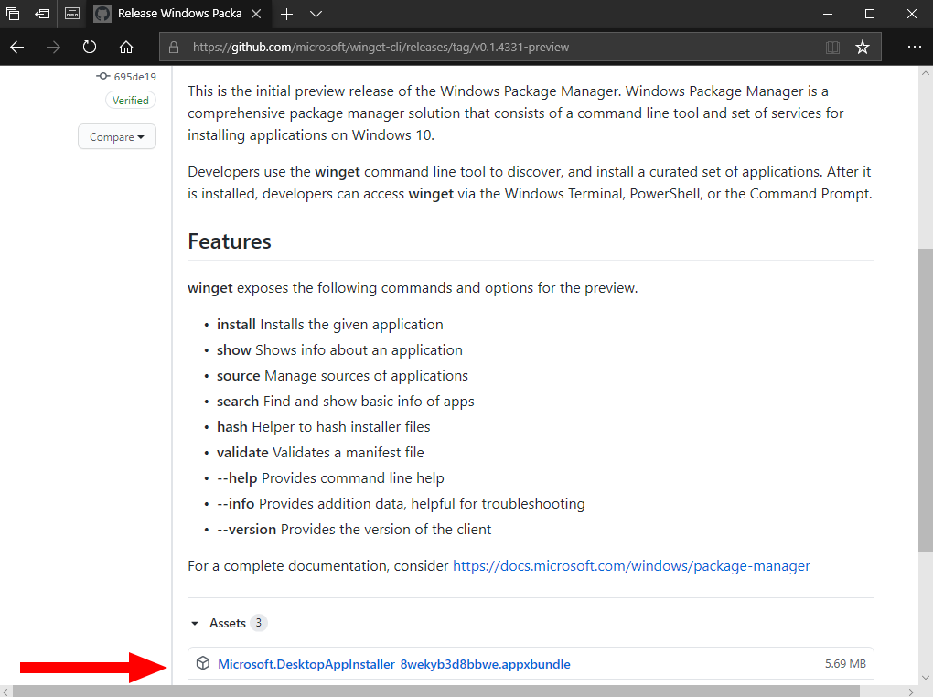
Task: Click the 'install' command list item
Action: point(329,325)
